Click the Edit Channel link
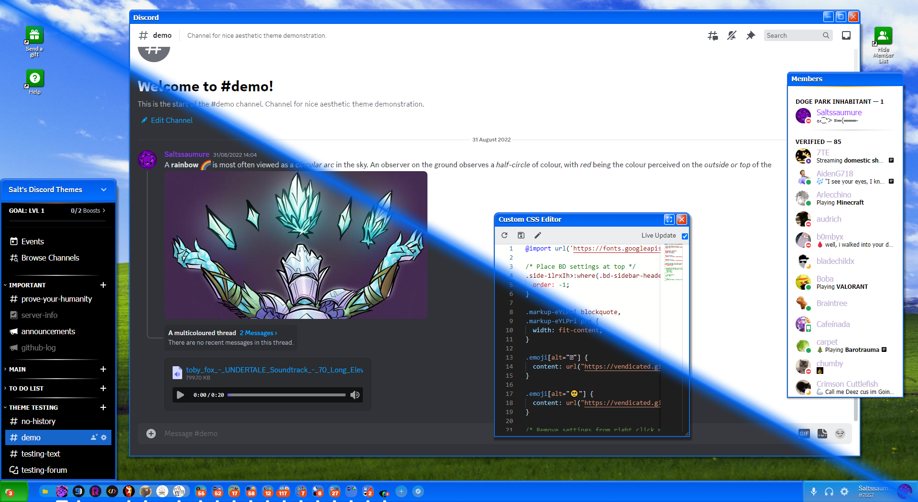The width and height of the screenshot is (918, 502). [x=172, y=120]
